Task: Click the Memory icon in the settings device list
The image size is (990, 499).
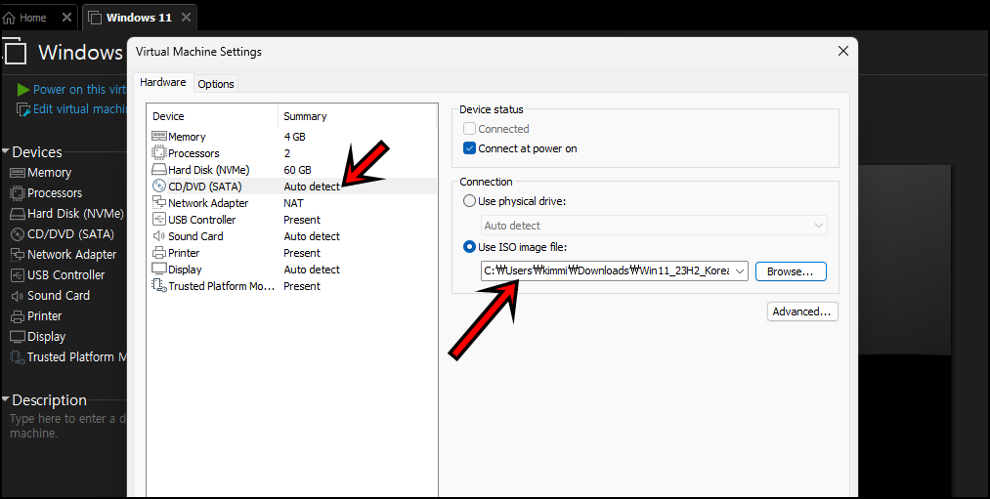Action: point(159,137)
